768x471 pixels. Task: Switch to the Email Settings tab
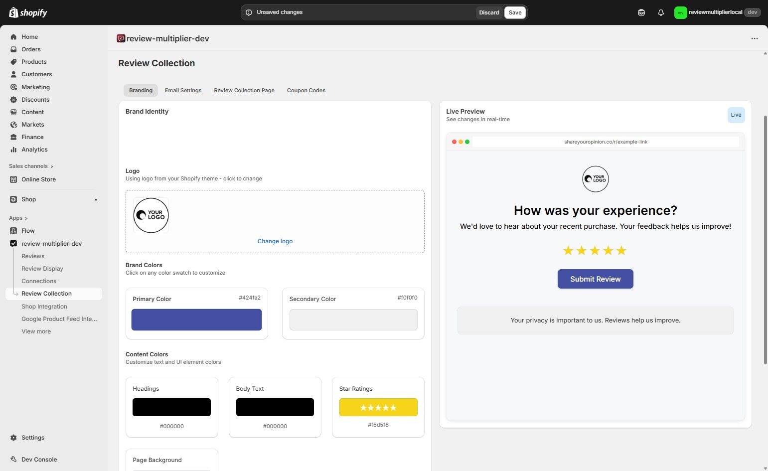coord(183,90)
